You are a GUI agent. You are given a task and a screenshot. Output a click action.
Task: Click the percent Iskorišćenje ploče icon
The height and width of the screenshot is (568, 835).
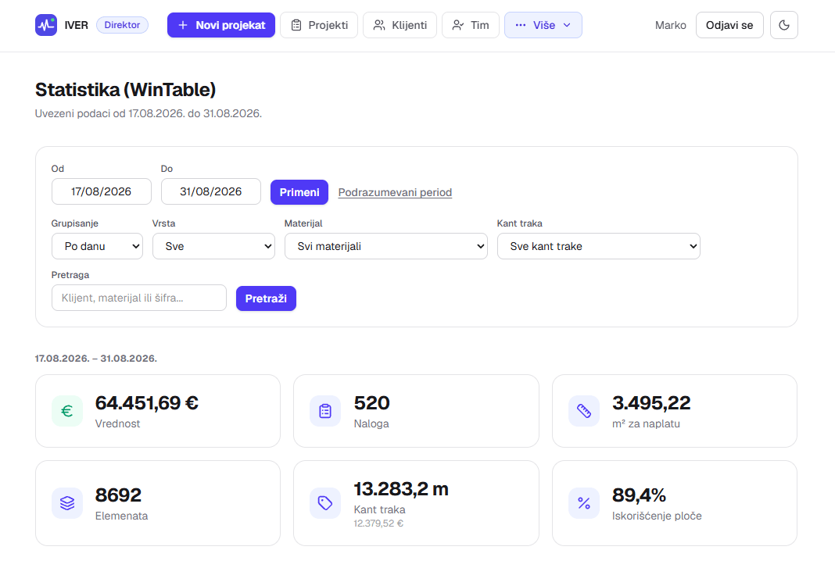point(584,503)
